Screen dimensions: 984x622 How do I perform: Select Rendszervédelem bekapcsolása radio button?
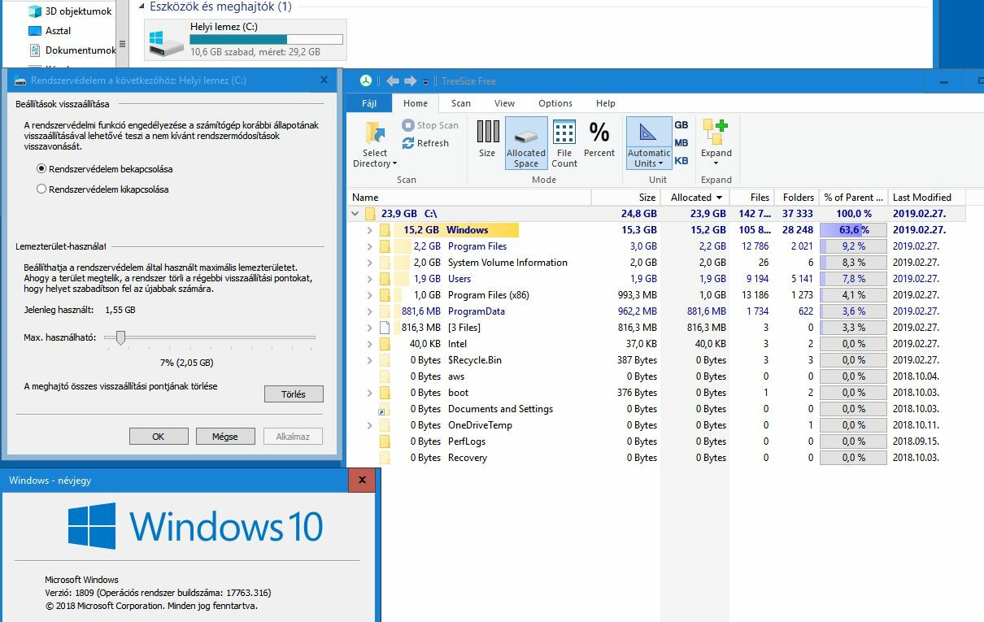(x=42, y=169)
